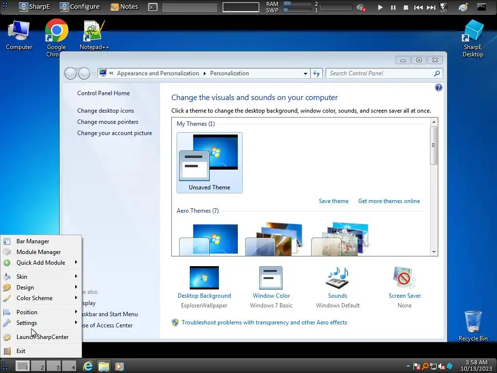Click the console window icon at top right

point(481,7)
